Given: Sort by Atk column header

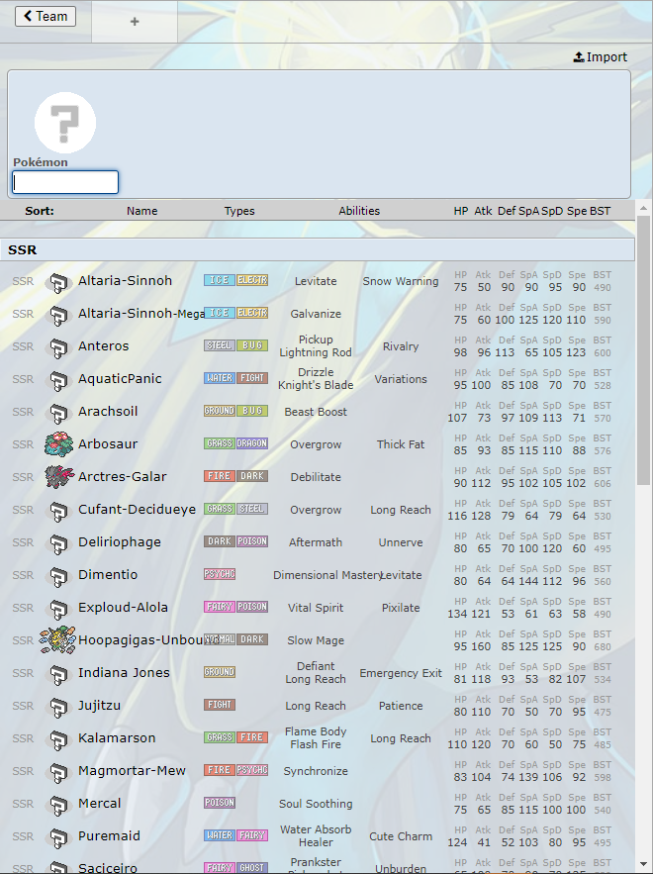Looking at the screenshot, I should point(483,211).
